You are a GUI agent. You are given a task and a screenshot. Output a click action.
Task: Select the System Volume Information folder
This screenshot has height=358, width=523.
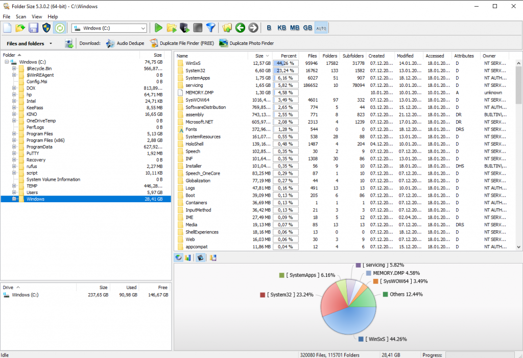pos(53,179)
